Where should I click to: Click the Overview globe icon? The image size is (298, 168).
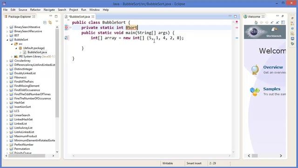255,70
